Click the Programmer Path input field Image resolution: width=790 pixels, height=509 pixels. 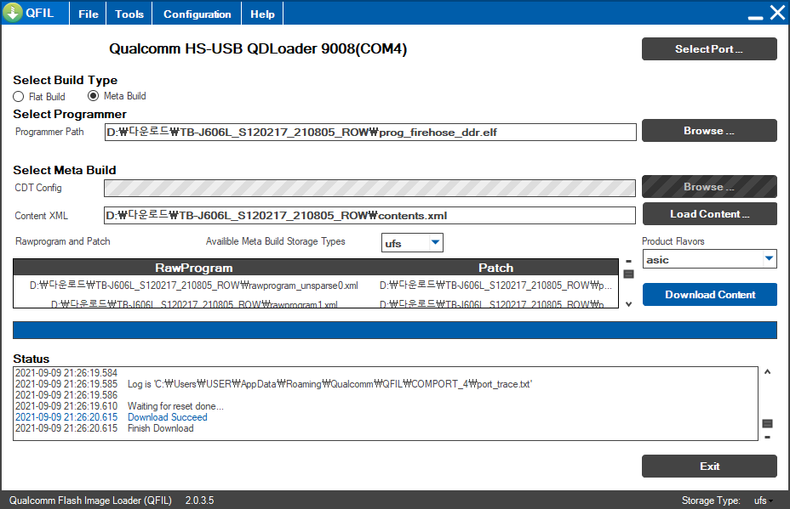[370, 133]
